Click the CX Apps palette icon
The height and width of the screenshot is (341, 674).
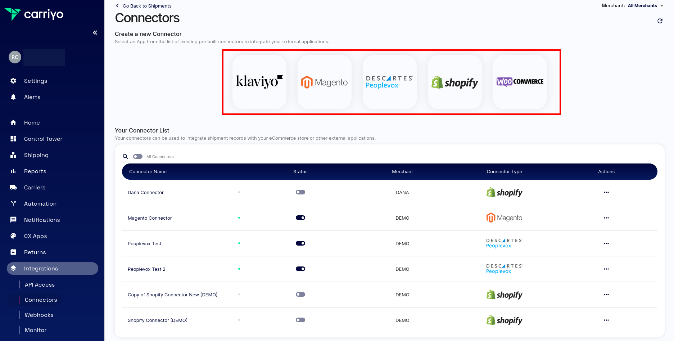click(13, 236)
